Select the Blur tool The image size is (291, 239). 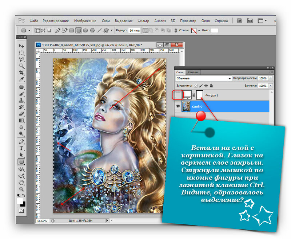click(21, 127)
